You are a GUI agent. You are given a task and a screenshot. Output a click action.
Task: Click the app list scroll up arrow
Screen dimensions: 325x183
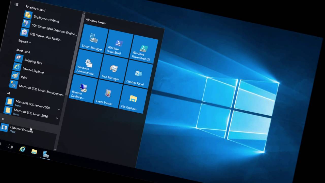[x=84, y=13]
